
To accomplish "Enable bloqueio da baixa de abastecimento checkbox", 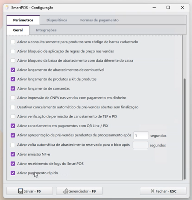I will 13,60.
